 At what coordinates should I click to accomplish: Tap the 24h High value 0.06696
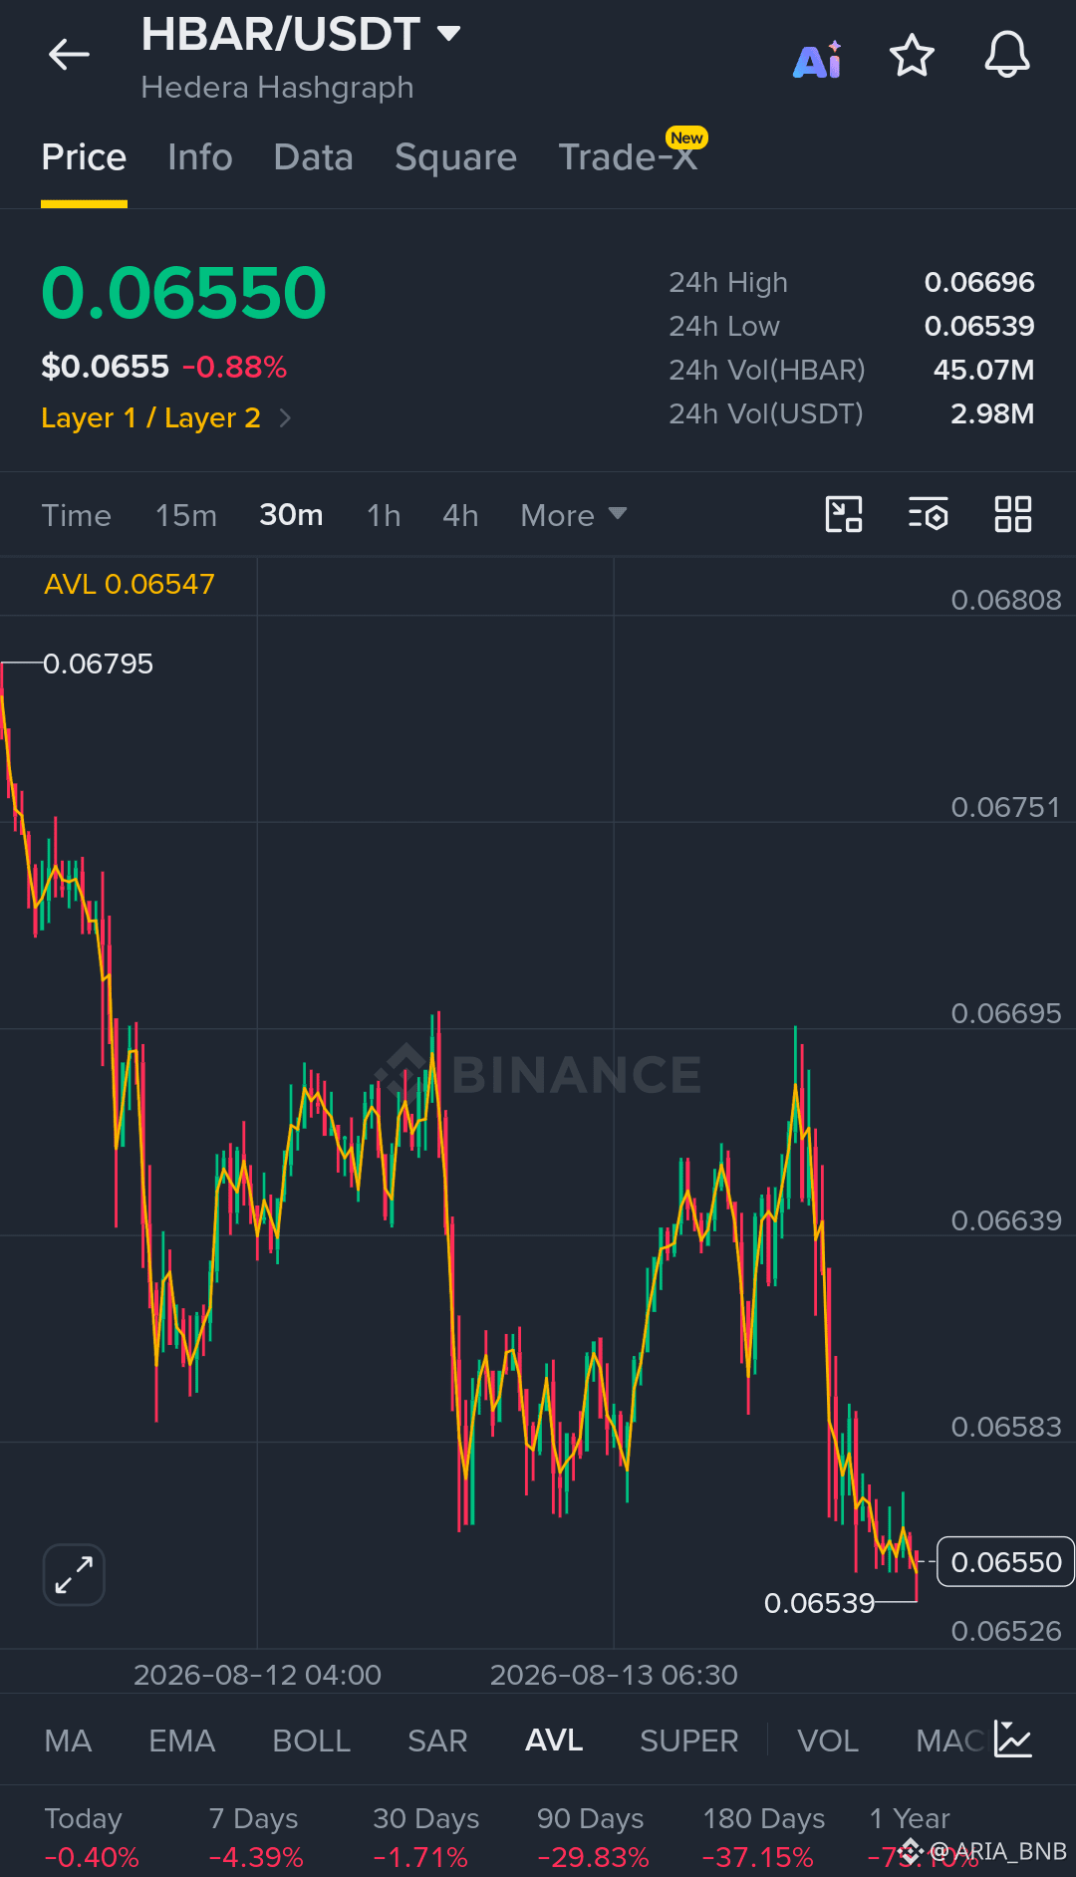click(979, 282)
